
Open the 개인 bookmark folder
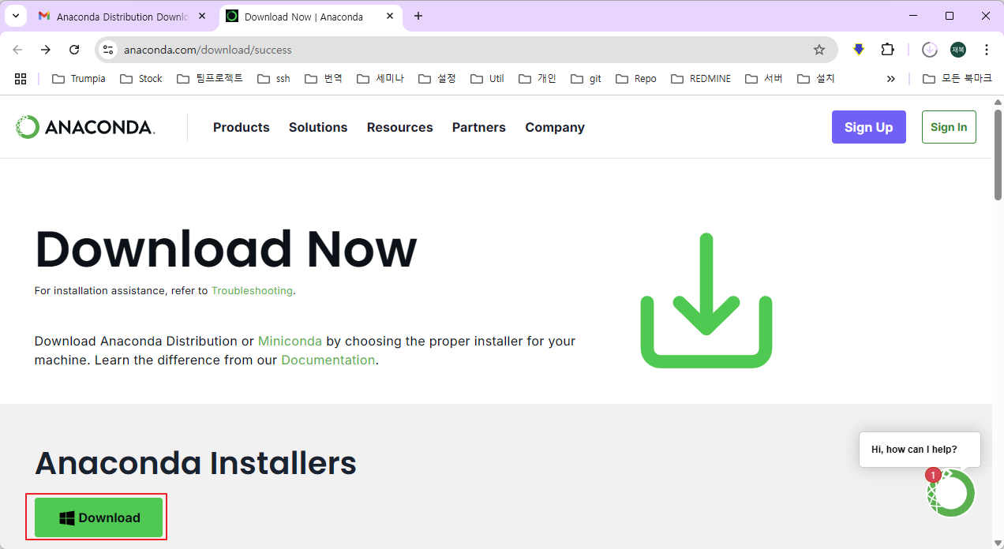538,78
